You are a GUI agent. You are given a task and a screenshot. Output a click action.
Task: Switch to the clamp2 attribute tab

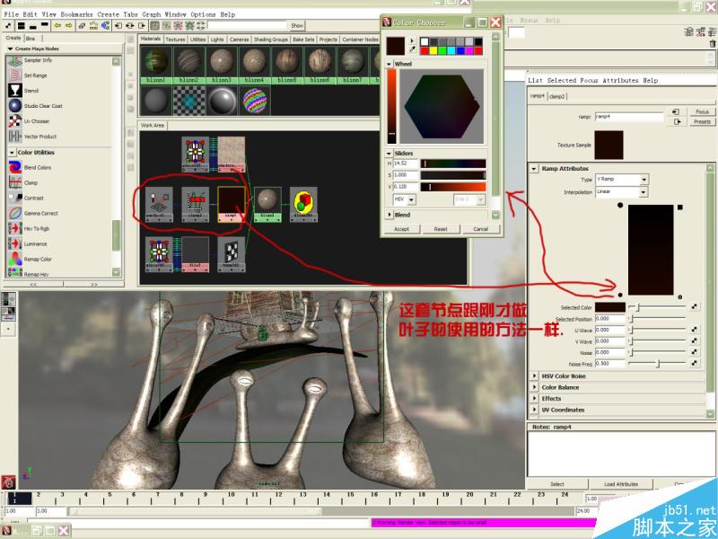556,96
